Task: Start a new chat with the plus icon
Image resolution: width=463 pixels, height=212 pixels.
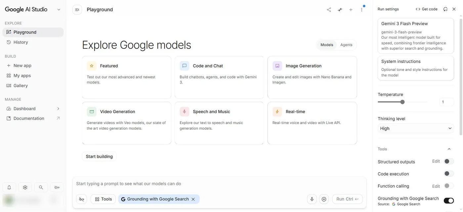Action: click(x=351, y=10)
